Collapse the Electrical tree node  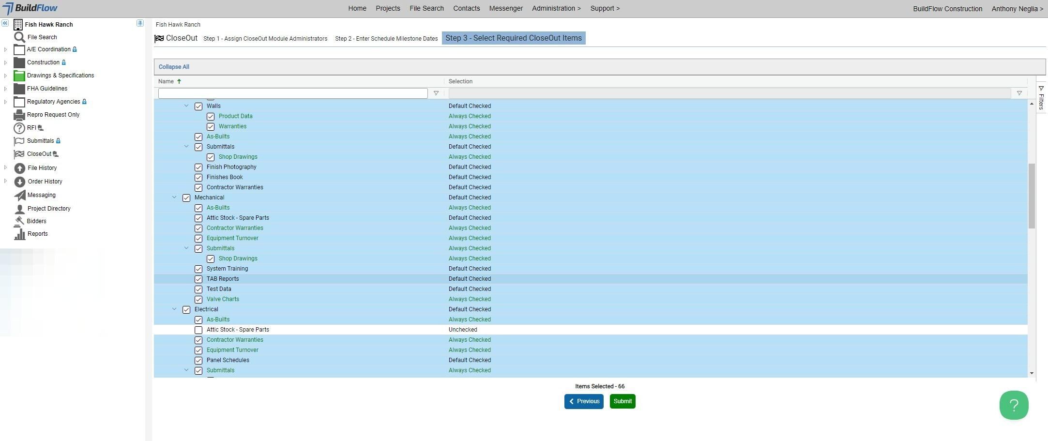coord(174,309)
